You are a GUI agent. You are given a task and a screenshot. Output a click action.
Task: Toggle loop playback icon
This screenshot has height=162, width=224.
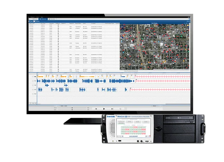pyautogui.click(x=121, y=109)
